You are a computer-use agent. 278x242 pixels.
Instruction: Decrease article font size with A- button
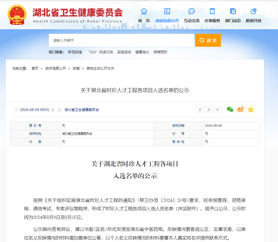209,110
